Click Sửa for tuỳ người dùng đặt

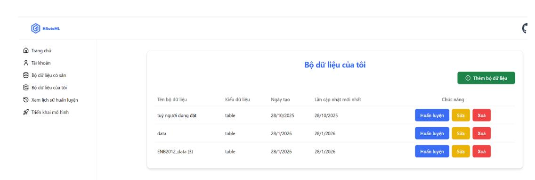[x=461, y=115]
